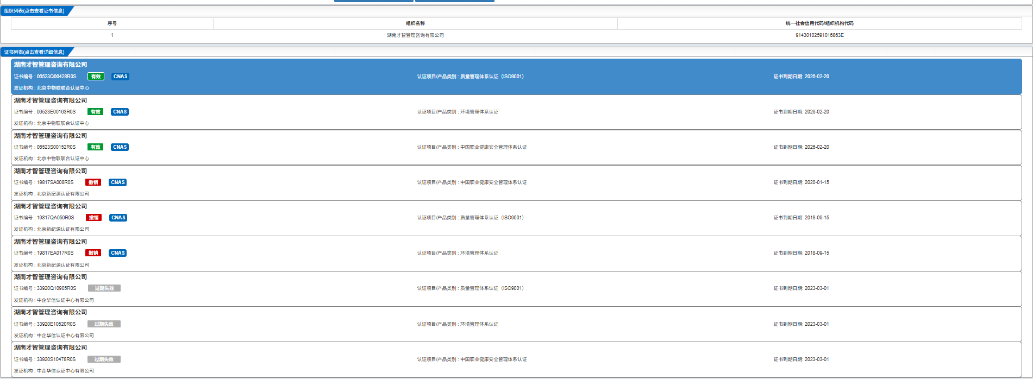The height and width of the screenshot is (379, 1033).
Task: Click issuer 中企华信认证中心有限公司 under 33920S10478R0S
Action: (x=65, y=371)
